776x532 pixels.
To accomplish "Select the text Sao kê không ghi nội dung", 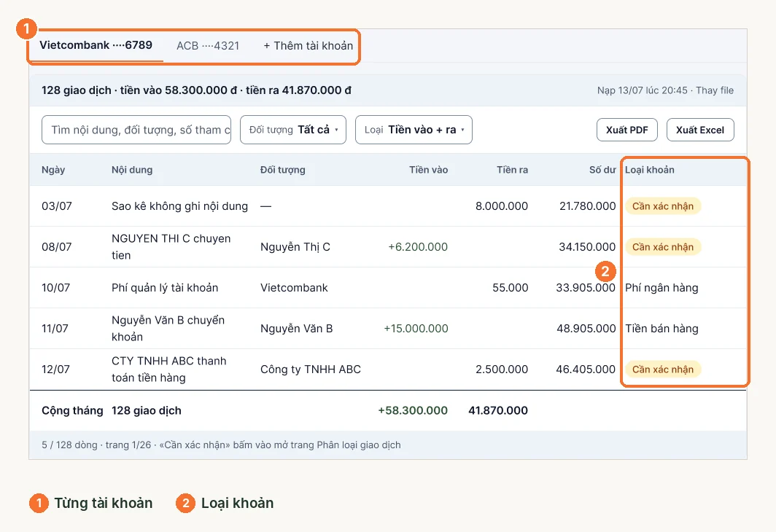I will [179, 206].
